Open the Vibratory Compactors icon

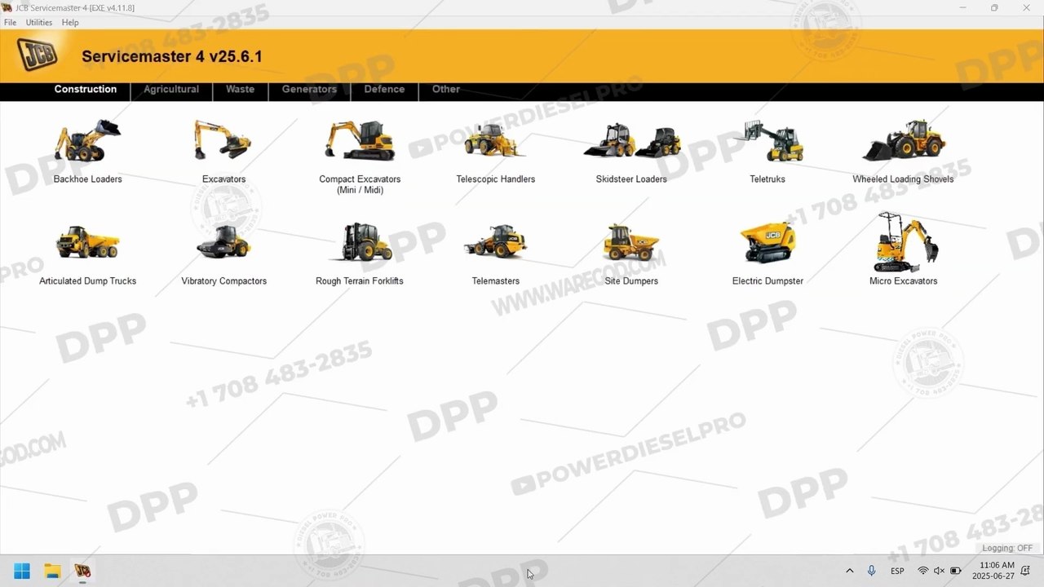point(223,241)
